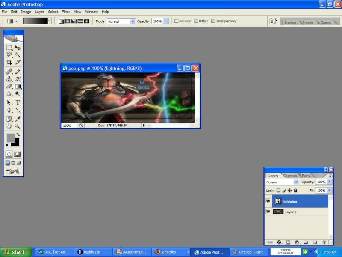Activate the Crop tool
The width and height of the screenshot is (342, 257).
click(9, 62)
